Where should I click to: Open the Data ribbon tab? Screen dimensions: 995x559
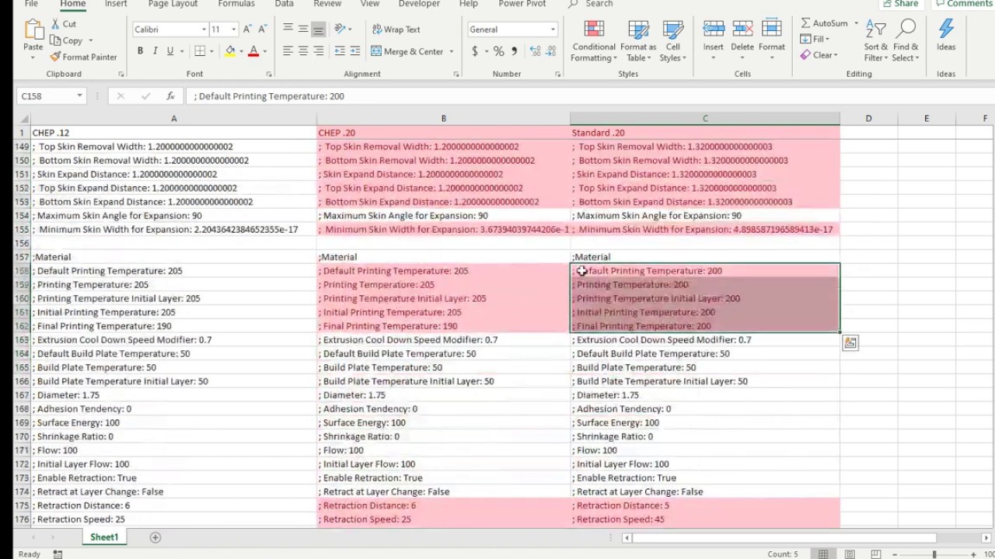click(x=285, y=4)
